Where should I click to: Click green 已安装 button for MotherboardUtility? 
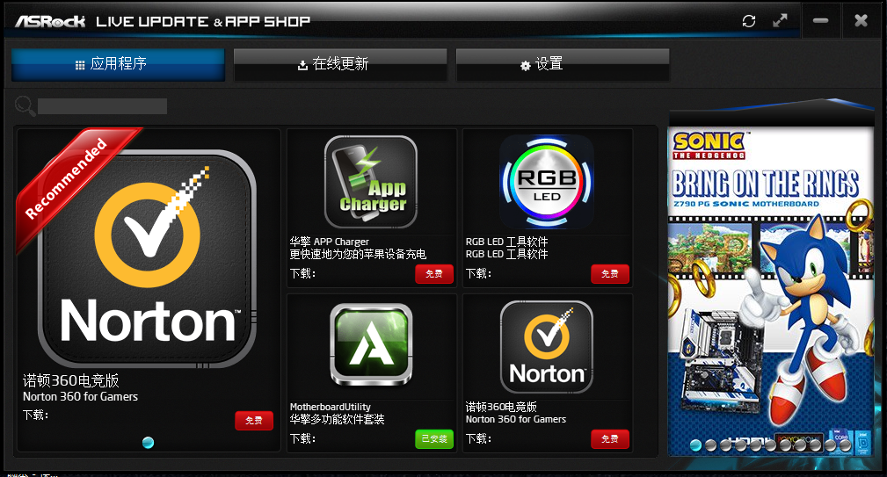tap(434, 439)
